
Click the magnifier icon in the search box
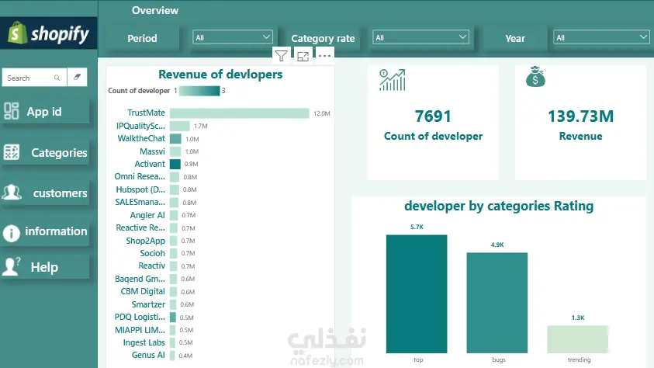coord(57,78)
